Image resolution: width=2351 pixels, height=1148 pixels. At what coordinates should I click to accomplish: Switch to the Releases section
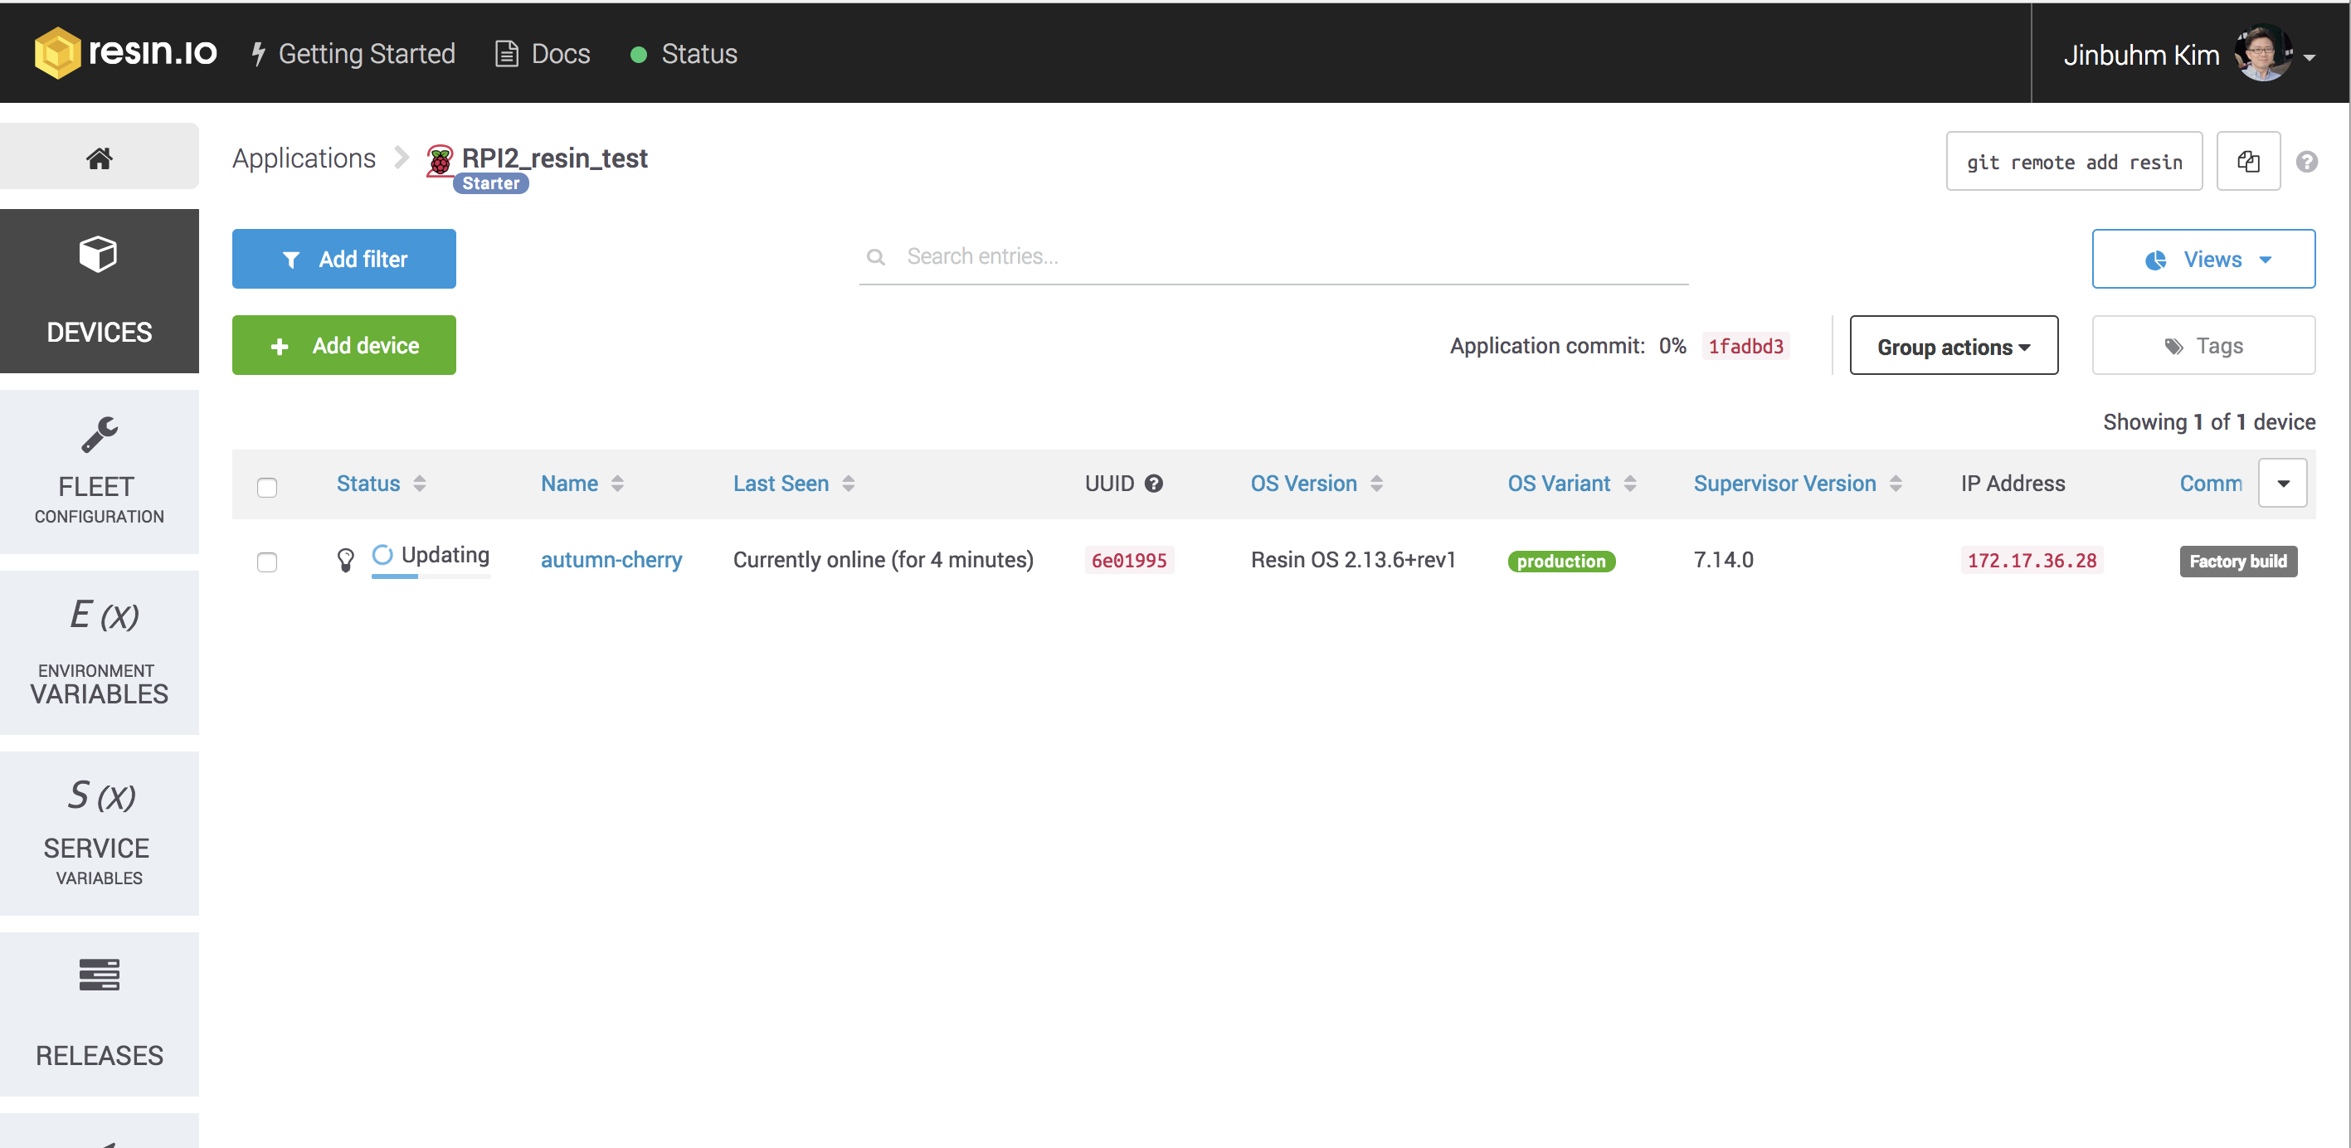pos(99,1014)
